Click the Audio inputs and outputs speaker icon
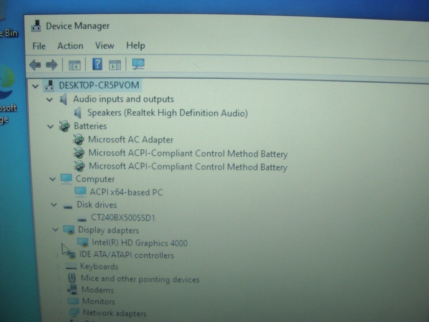Viewport: 429px width, 322px height. [63, 100]
